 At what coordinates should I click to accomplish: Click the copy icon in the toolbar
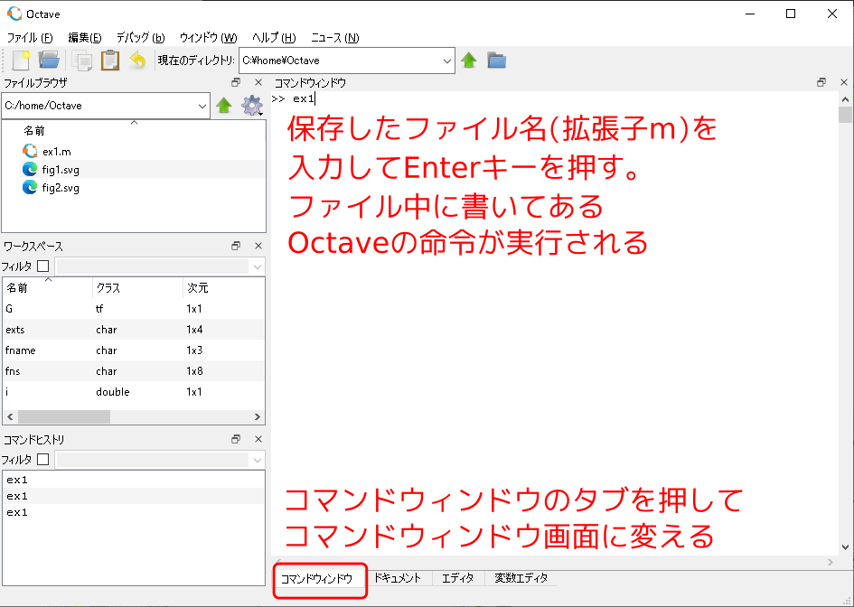pyautogui.click(x=80, y=61)
